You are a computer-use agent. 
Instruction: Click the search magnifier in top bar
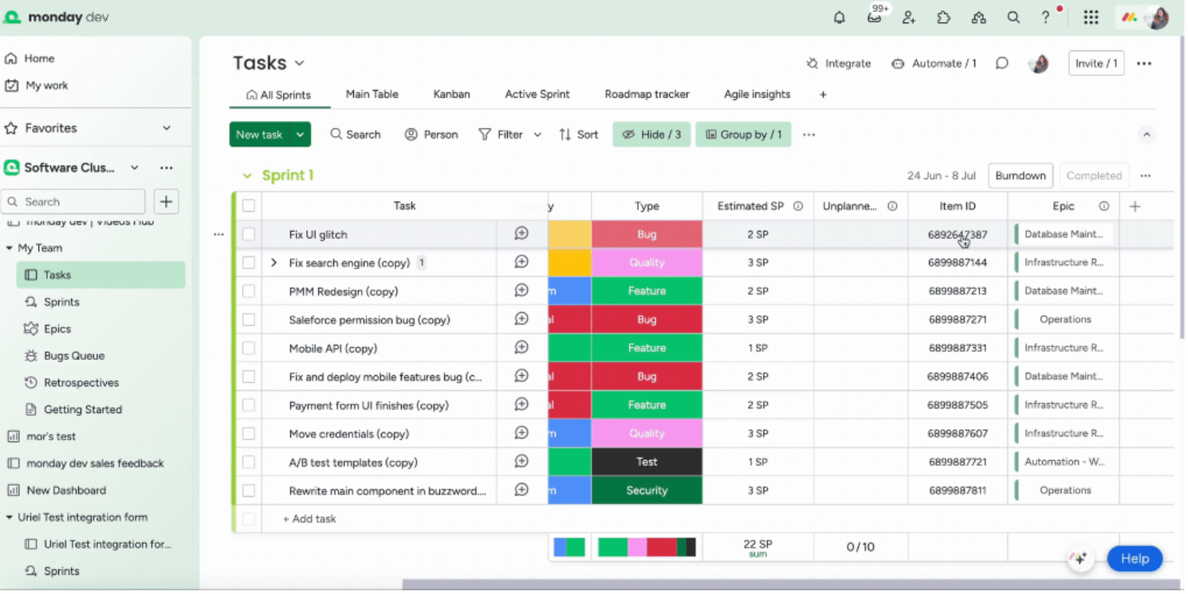tap(1013, 18)
